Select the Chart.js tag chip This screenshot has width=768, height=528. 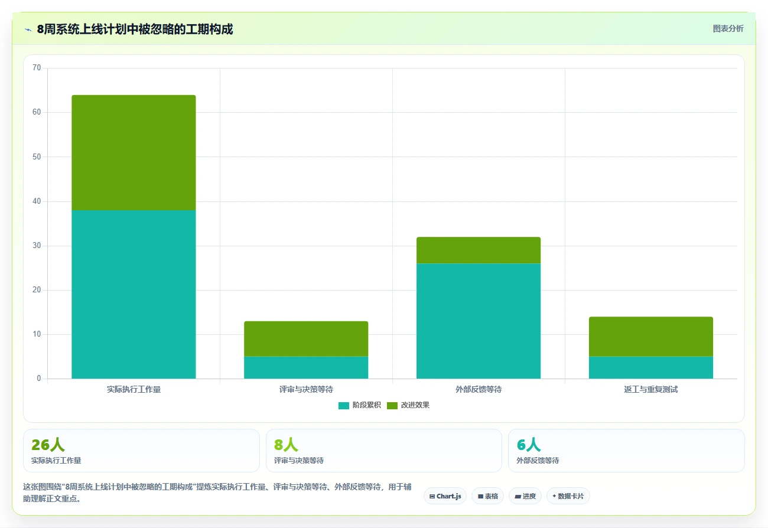(445, 496)
